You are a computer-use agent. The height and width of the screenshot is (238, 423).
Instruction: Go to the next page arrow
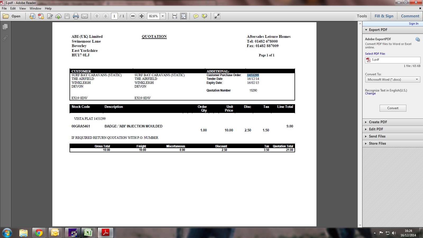[x=105, y=16]
